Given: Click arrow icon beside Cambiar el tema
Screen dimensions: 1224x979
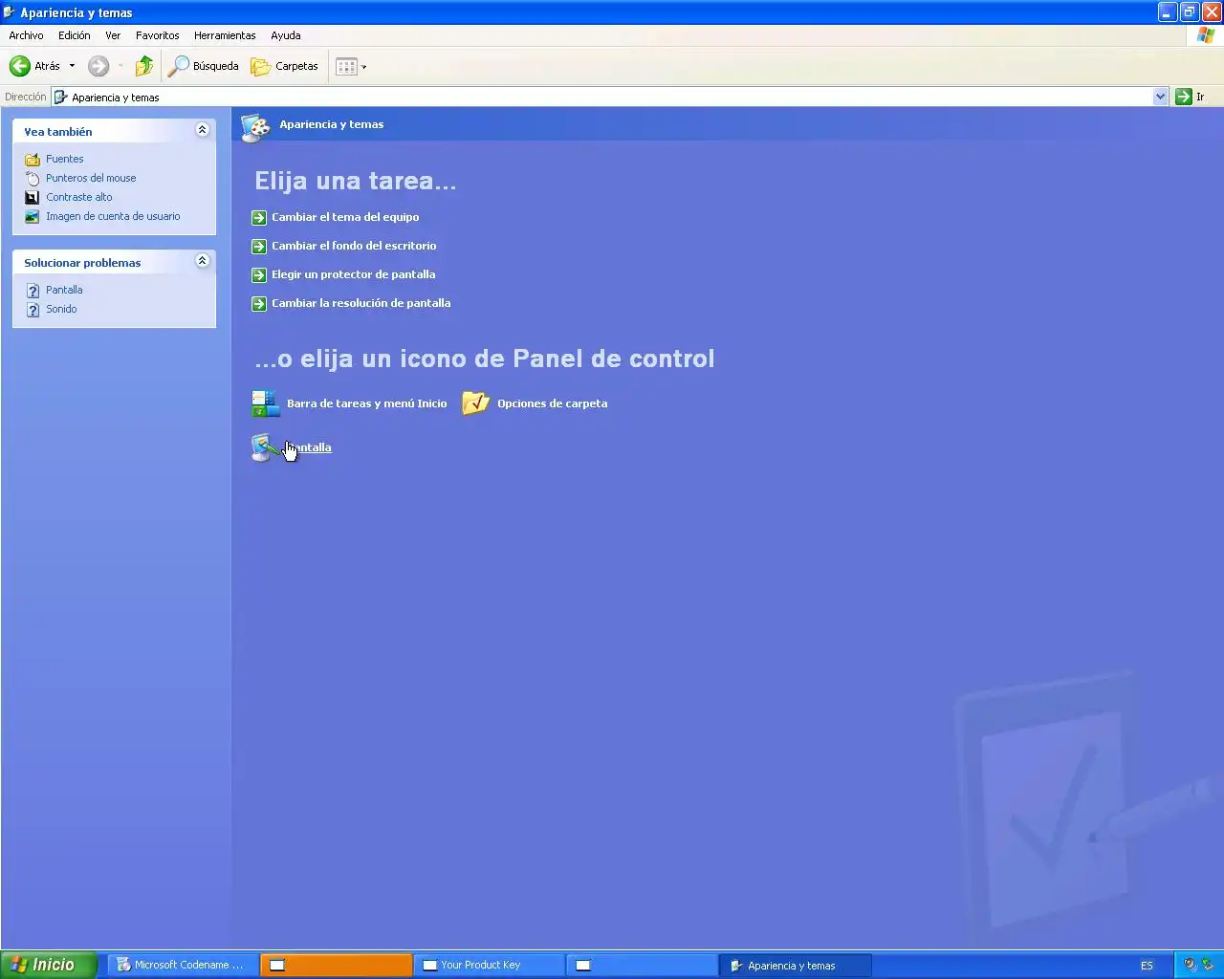Looking at the screenshot, I should 259,218.
